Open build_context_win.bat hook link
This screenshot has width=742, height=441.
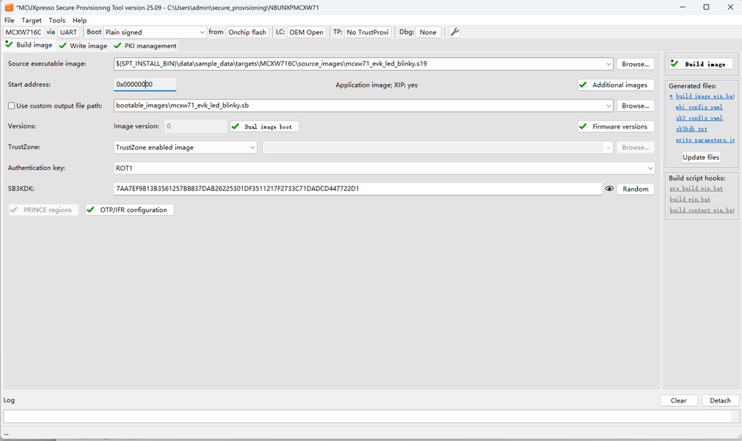tap(702, 210)
